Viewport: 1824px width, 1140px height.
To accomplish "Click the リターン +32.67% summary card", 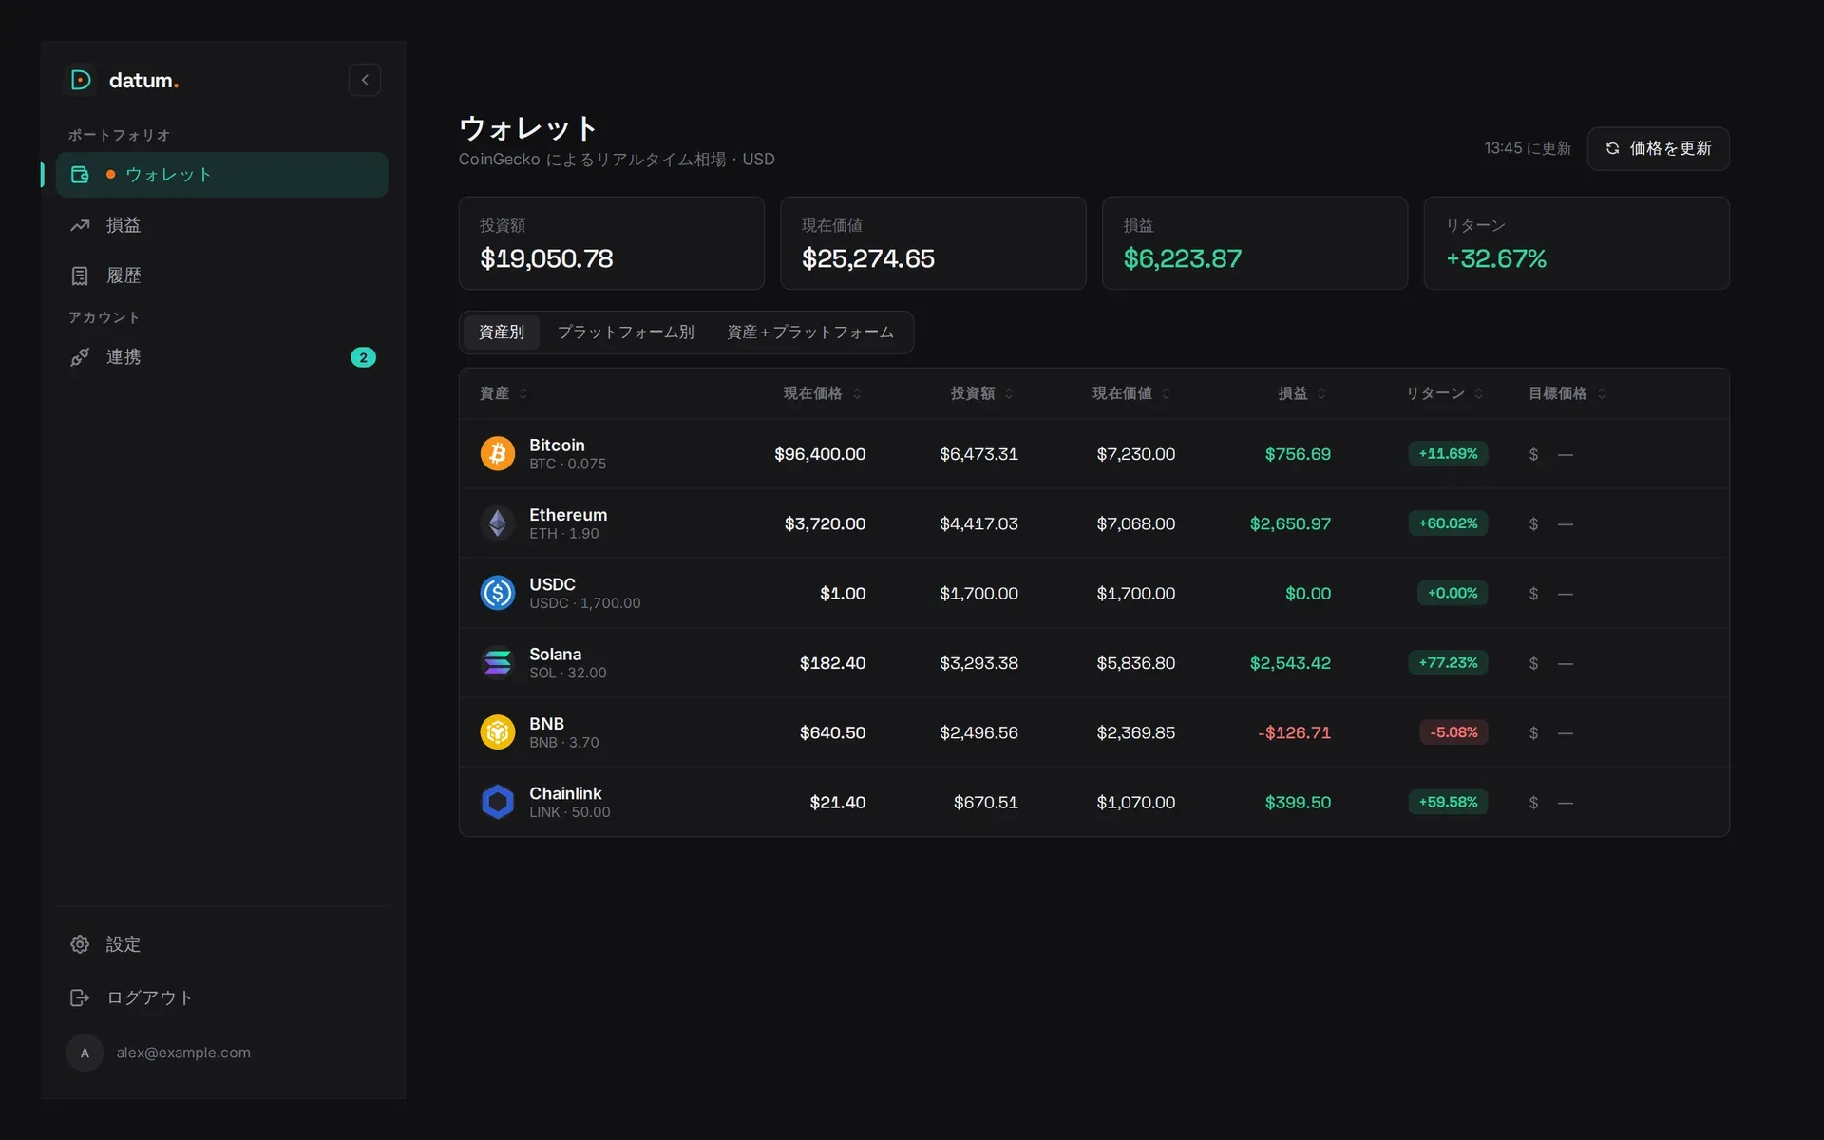I will 1577,243.
